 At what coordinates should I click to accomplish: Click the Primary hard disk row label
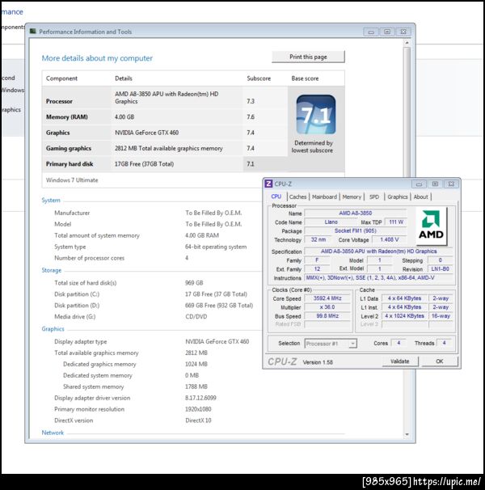[70, 164]
